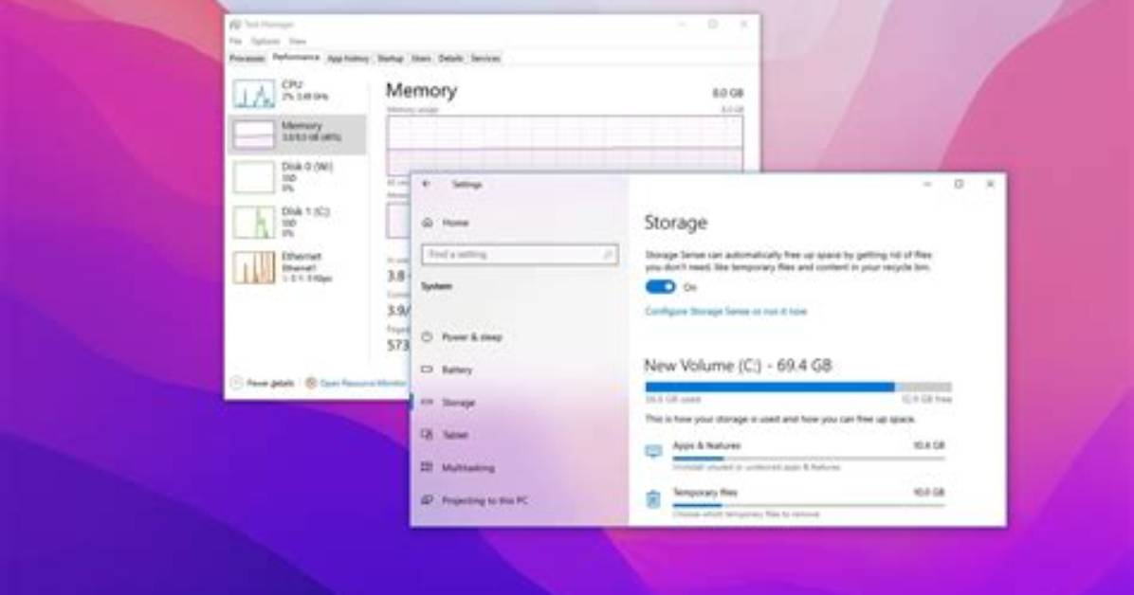Open Tablet settings
The width and height of the screenshot is (1134, 595).
click(x=445, y=435)
